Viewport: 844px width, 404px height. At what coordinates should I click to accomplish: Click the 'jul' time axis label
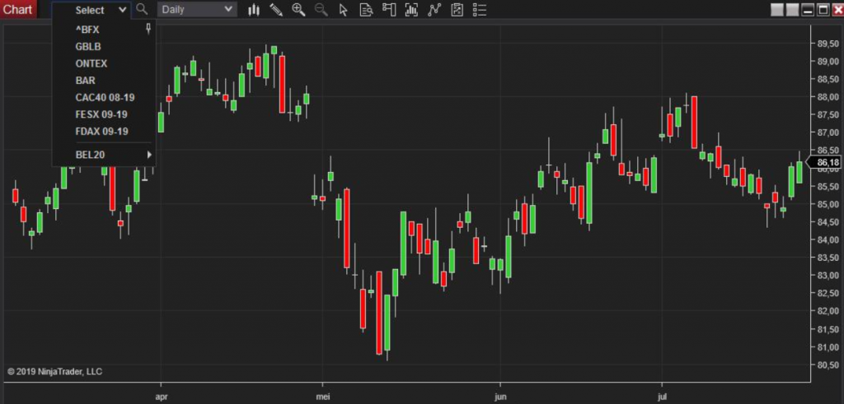pos(662,397)
